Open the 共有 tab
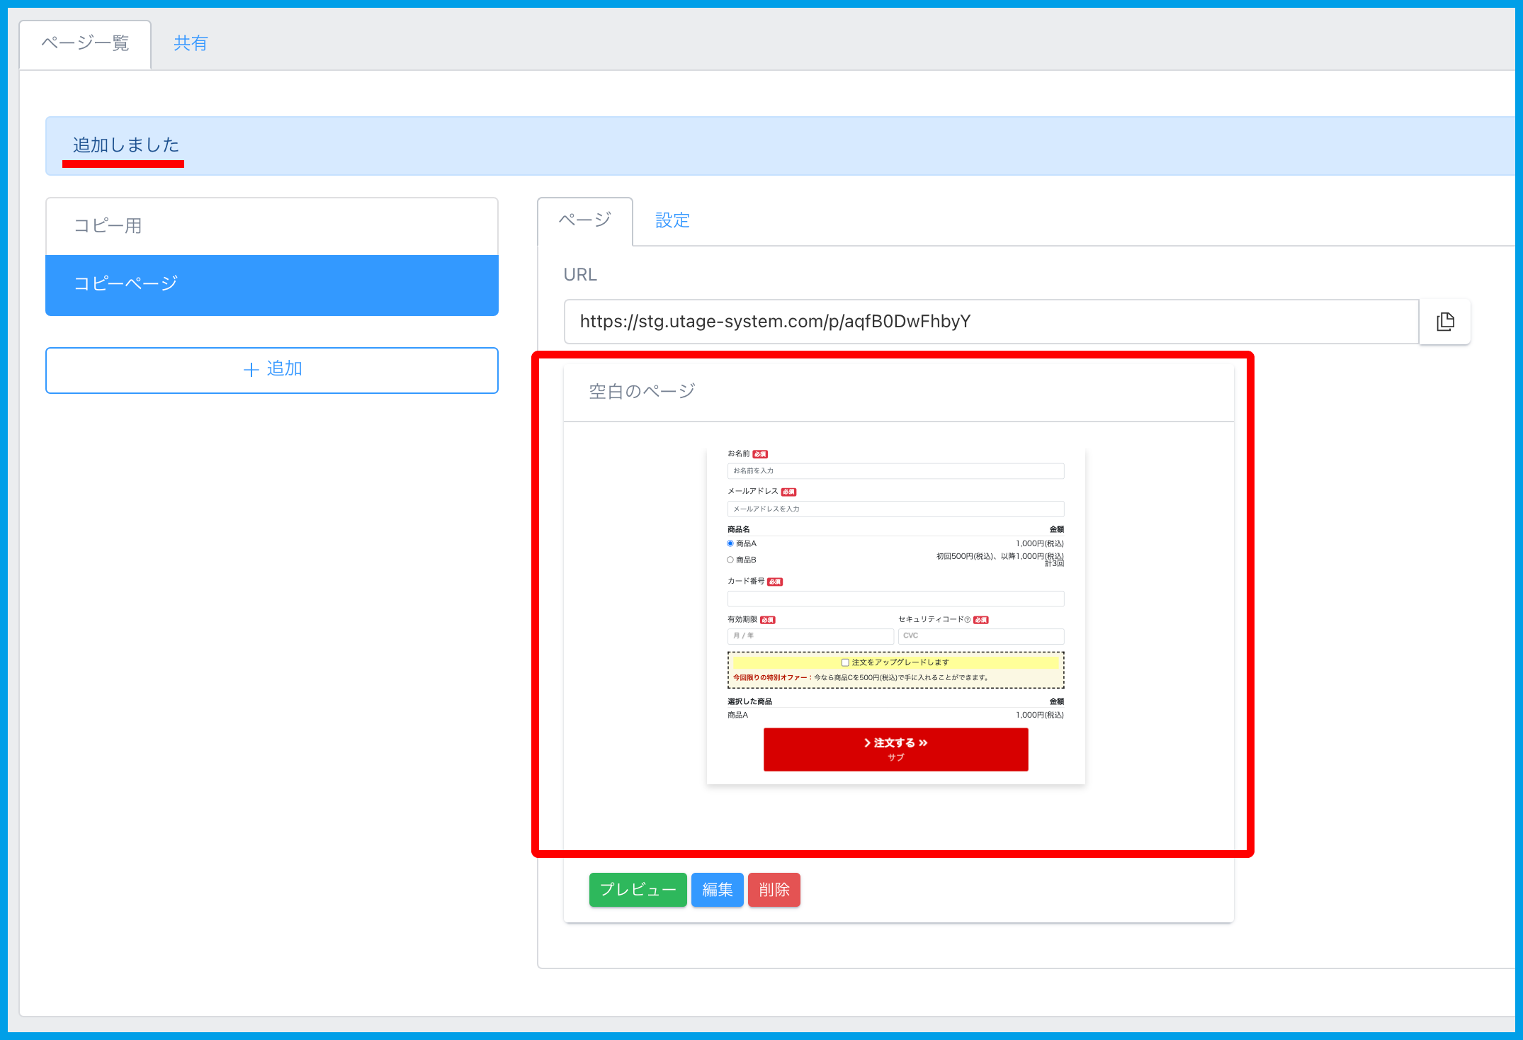 (x=191, y=44)
